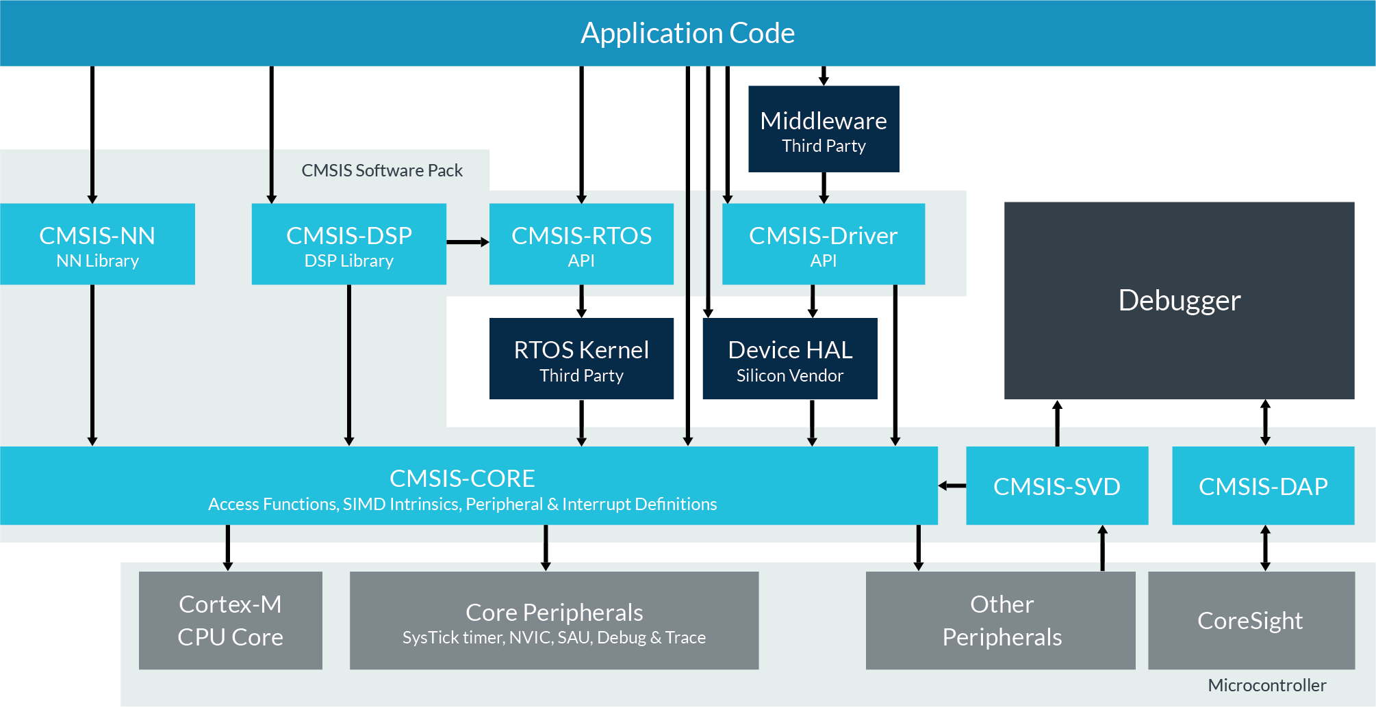This screenshot has width=1376, height=707.
Task: Click the CoreSight block
Action: 1250,620
